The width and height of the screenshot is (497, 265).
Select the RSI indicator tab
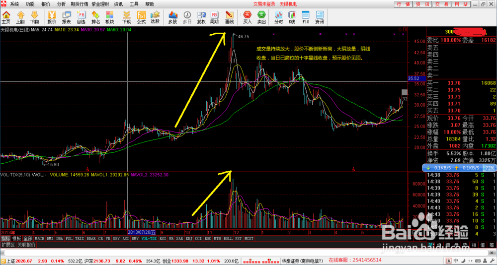point(163,238)
